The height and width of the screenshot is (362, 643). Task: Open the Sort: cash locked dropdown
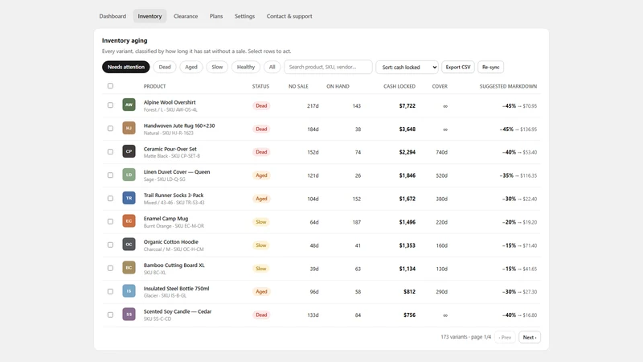(407, 67)
